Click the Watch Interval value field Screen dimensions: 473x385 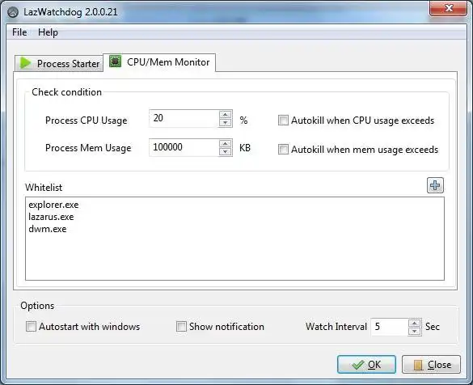(390, 327)
